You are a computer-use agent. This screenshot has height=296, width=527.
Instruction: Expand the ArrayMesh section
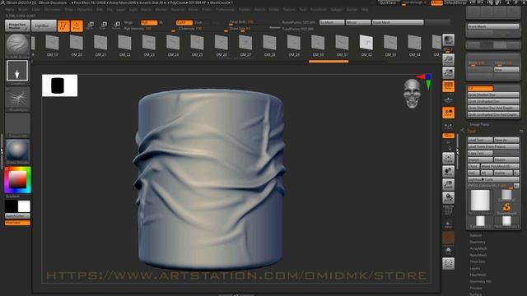pos(478,248)
